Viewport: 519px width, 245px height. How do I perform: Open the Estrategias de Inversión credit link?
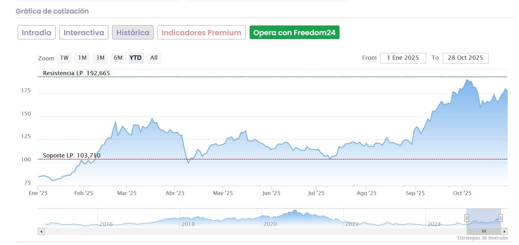[x=482, y=238]
